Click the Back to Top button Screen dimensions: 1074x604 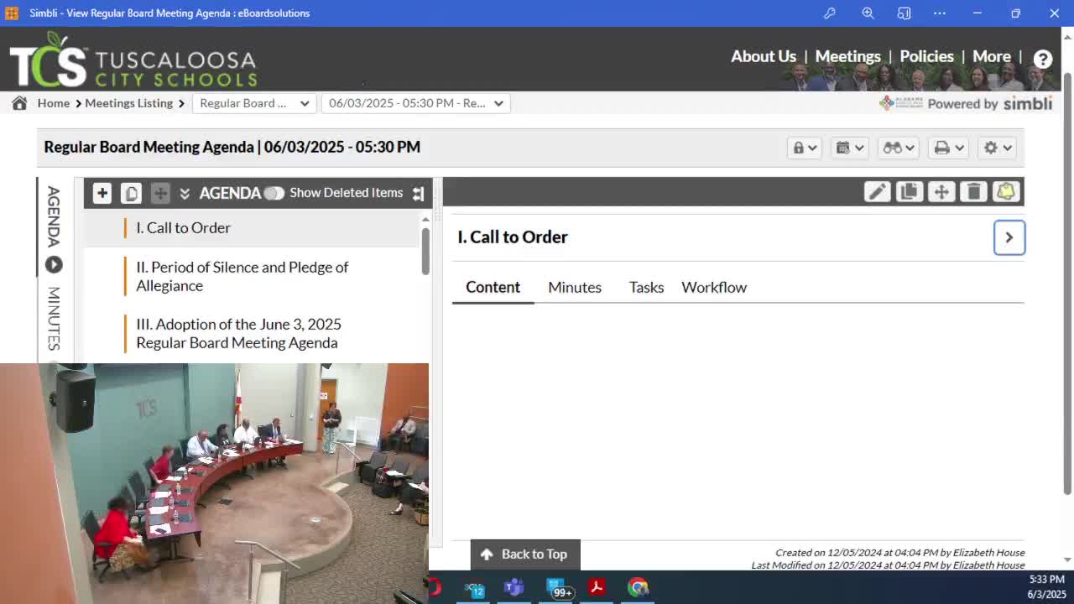(x=525, y=555)
